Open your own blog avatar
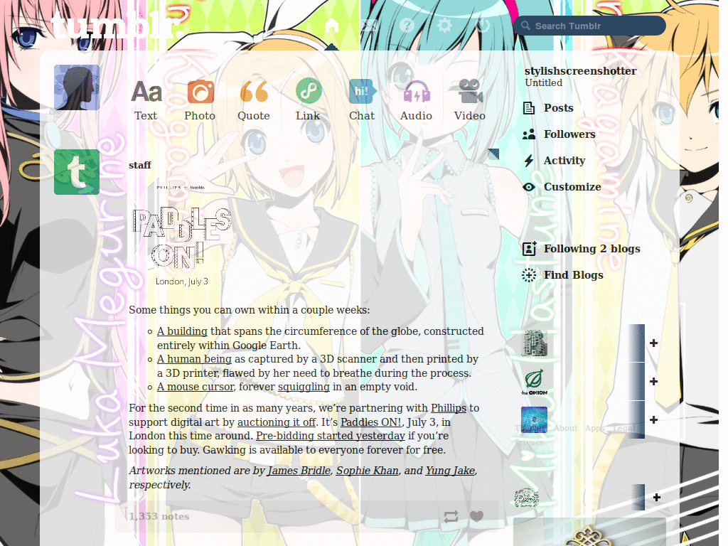Screen dimensions: 728x546 click(77, 87)
